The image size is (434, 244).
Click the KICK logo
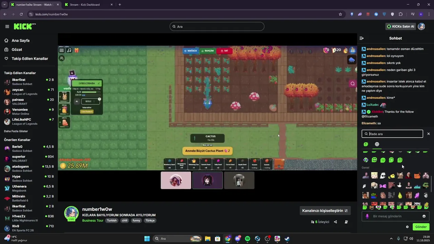click(x=24, y=26)
